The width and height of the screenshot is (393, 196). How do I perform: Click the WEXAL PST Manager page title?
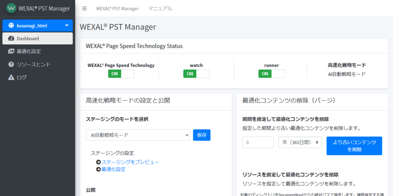[x=118, y=27]
